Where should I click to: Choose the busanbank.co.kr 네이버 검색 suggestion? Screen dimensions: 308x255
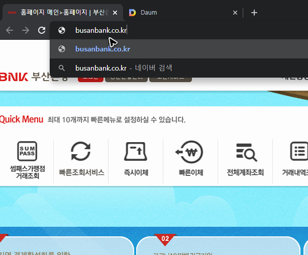(179, 68)
